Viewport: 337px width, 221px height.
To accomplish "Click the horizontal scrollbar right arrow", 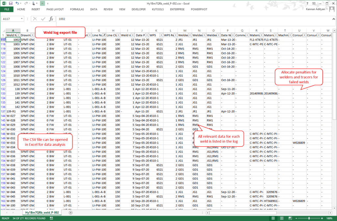I will tap(330, 213).
